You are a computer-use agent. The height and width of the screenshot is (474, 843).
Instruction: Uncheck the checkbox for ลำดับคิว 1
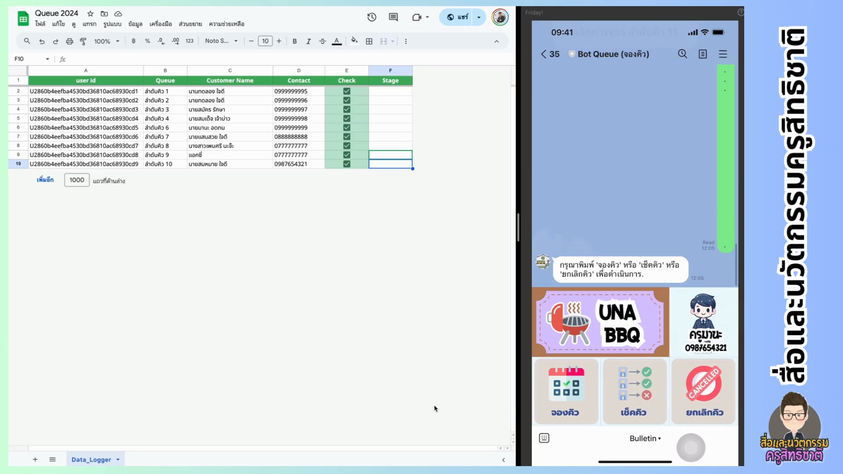(x=347, y=91)
